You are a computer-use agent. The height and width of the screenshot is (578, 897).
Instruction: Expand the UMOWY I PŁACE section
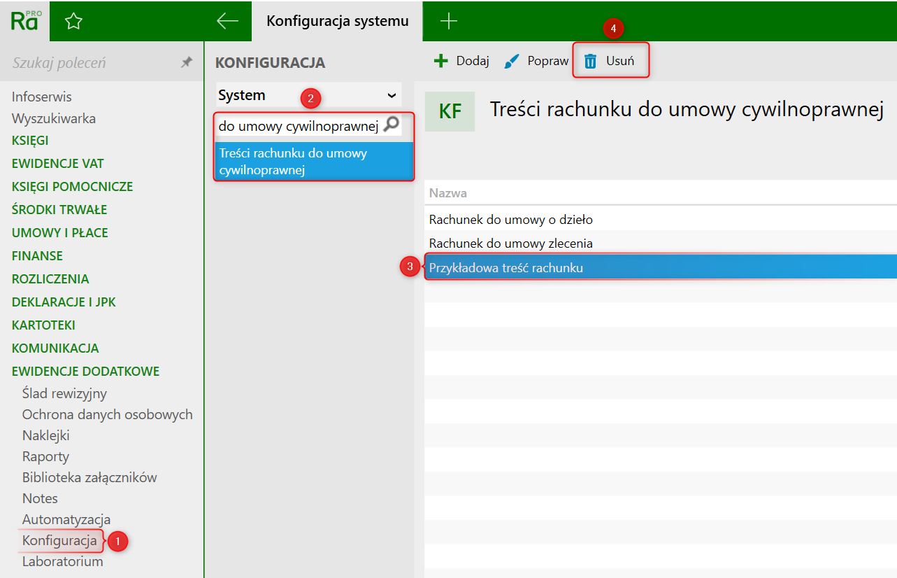60,232
